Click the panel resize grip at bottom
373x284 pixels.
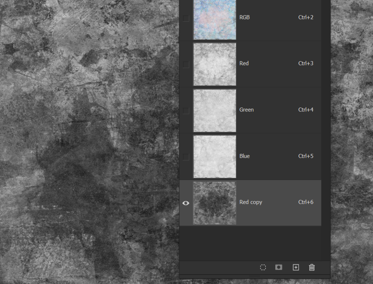coord(254,277)
